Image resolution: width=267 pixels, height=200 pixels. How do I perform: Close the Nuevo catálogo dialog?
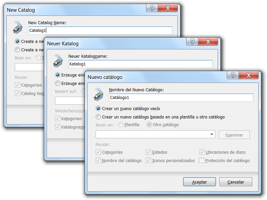tap(249, 75)
